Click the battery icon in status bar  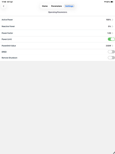click(112, 2)
